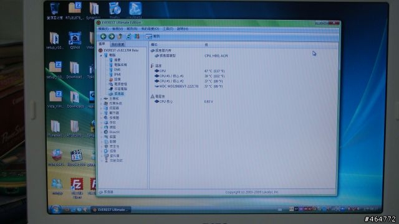
Task: Expand the Operating System tree node
Action: point(102,103)
